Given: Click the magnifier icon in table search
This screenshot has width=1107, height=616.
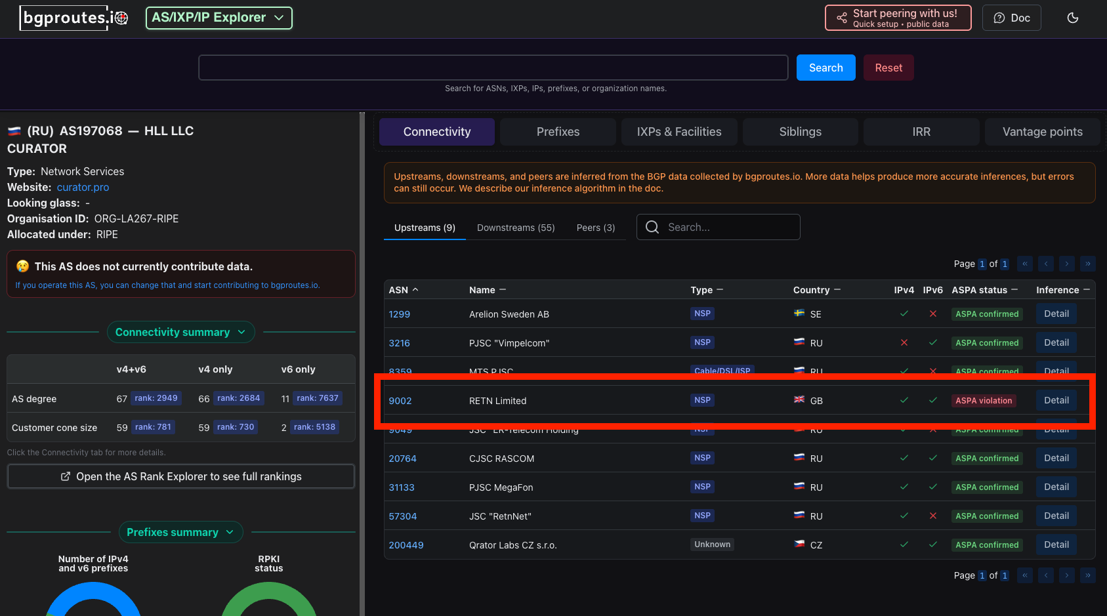Looking at the screenshot, I should [x=652, y=227].
